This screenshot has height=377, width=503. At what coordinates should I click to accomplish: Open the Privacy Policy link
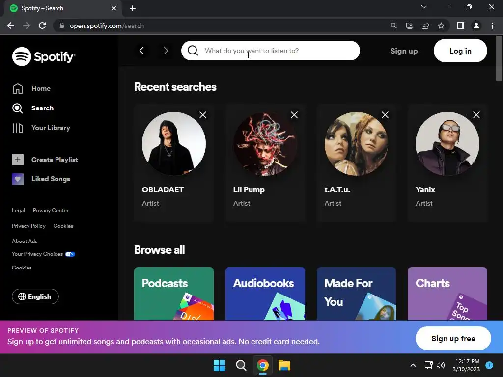tap(28, 226)
